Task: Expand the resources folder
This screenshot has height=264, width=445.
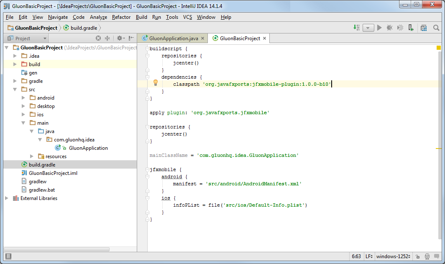Action: click(32, 156)
